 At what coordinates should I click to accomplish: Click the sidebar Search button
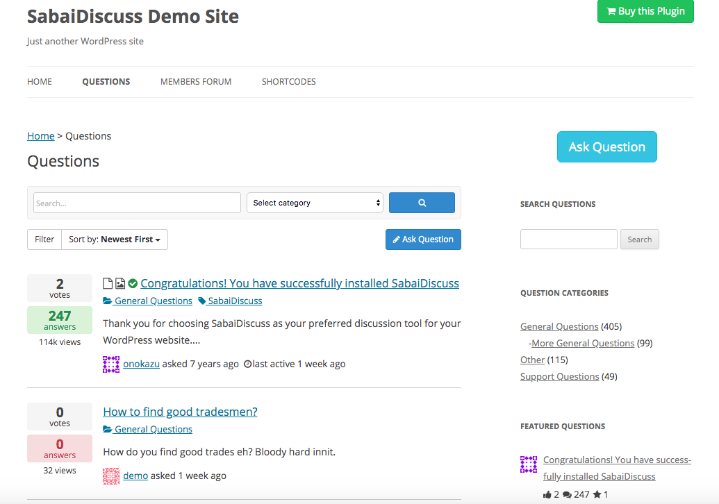[x=640, y=240]
